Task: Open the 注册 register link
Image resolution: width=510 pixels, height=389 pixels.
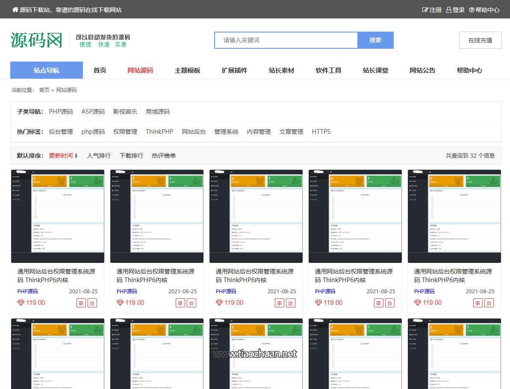Action: pyautogui.click(x=432, y=10)
